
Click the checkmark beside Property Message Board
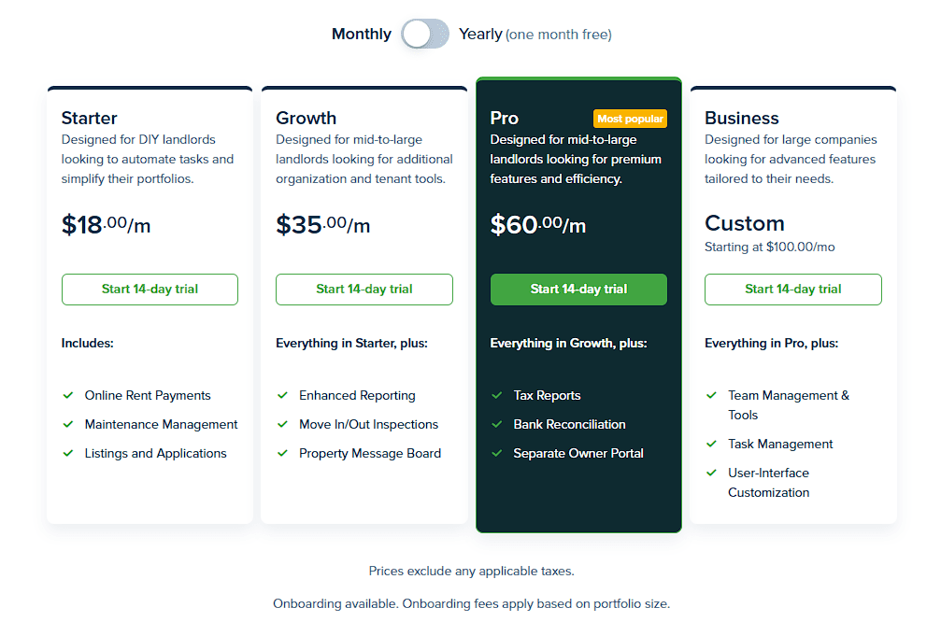coord(282,453)
